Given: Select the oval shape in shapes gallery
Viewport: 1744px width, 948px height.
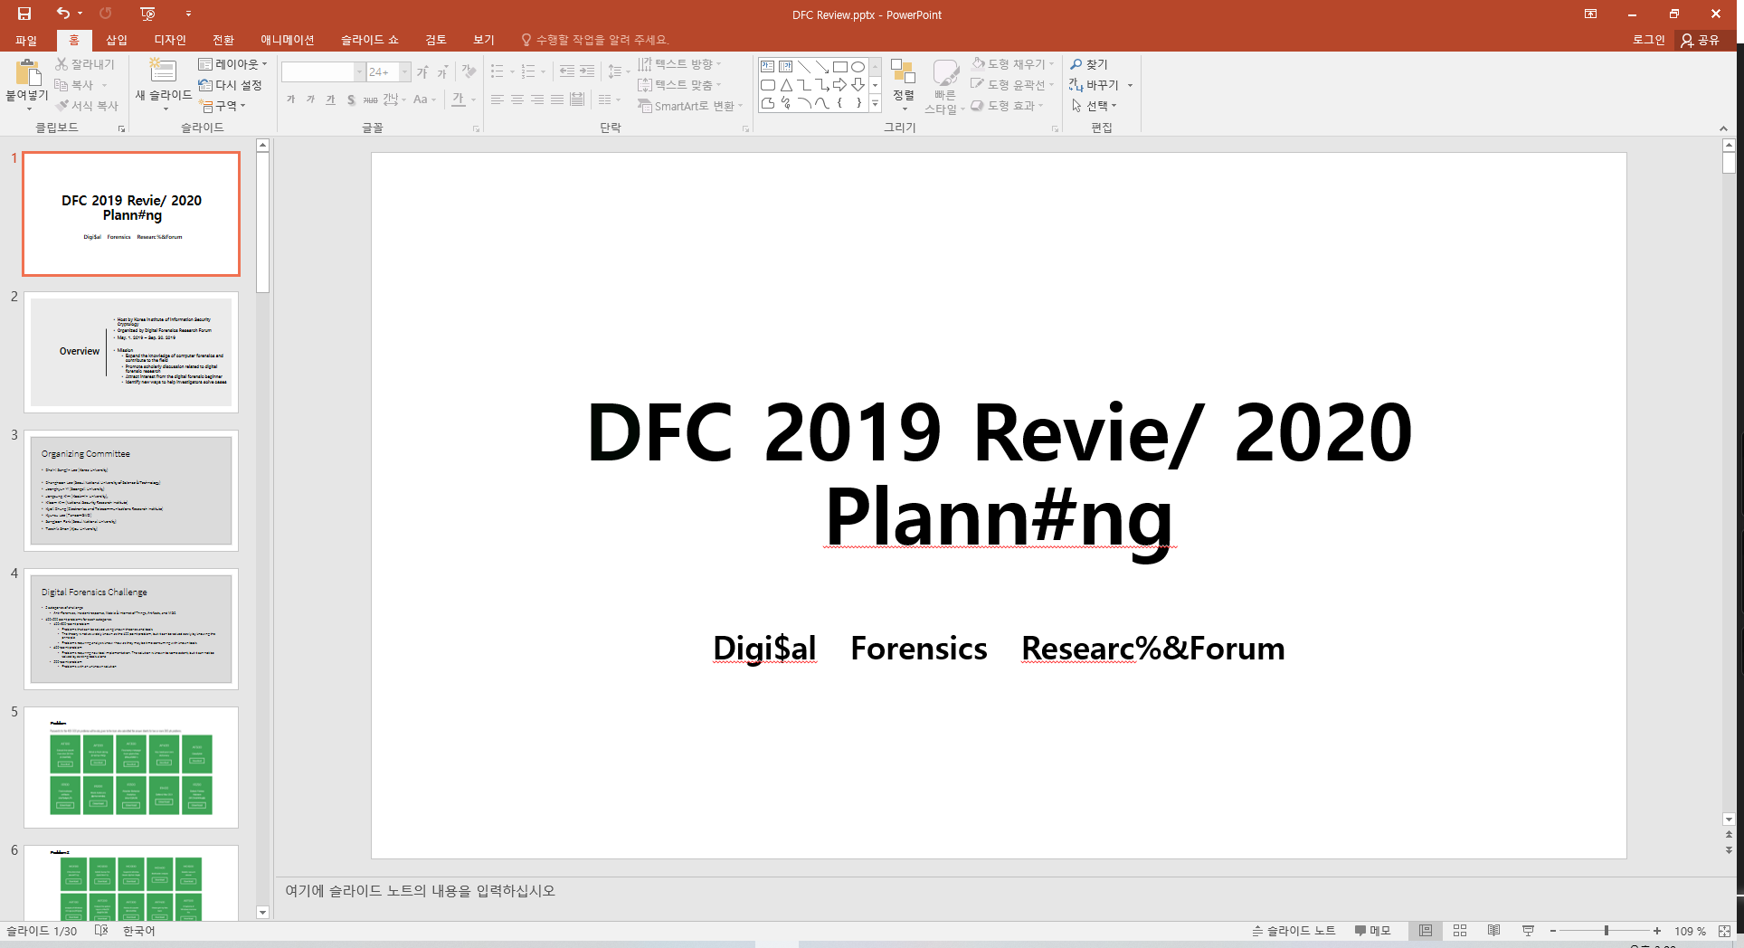Looking at the screenshot, I should click(858, 67).
